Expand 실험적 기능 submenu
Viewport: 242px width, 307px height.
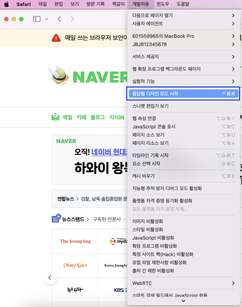pyautogui.click(x=183, y=81)
